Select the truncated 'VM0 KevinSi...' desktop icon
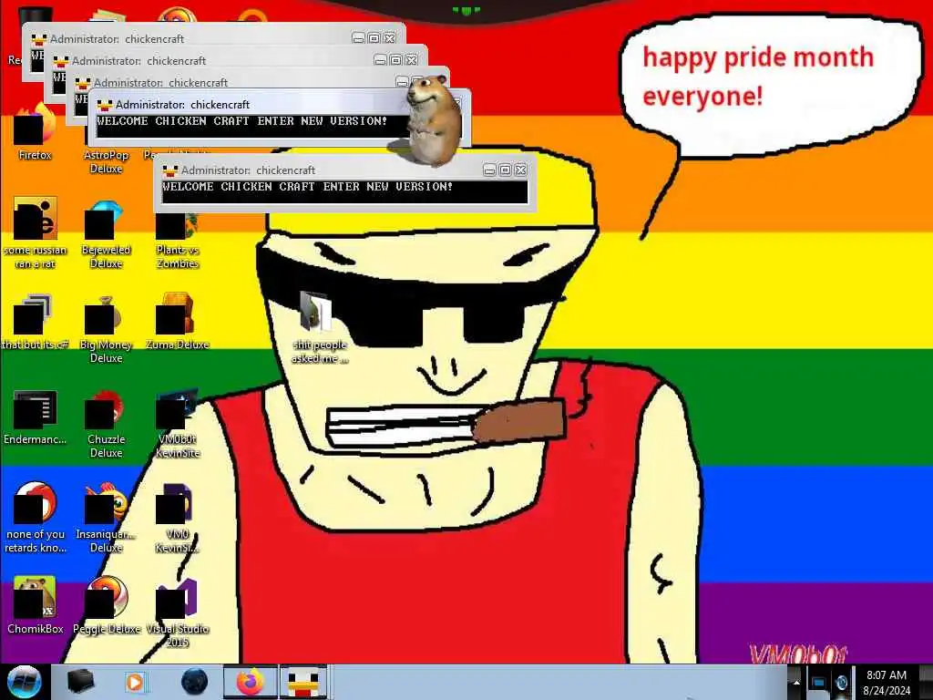 (x=178, y=518)
